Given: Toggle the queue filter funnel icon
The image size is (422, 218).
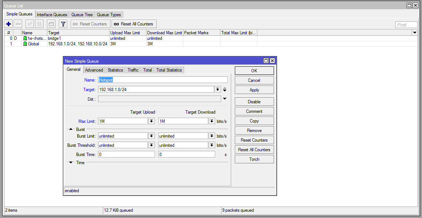Looking at the screenshot, I should pos(63,24).
